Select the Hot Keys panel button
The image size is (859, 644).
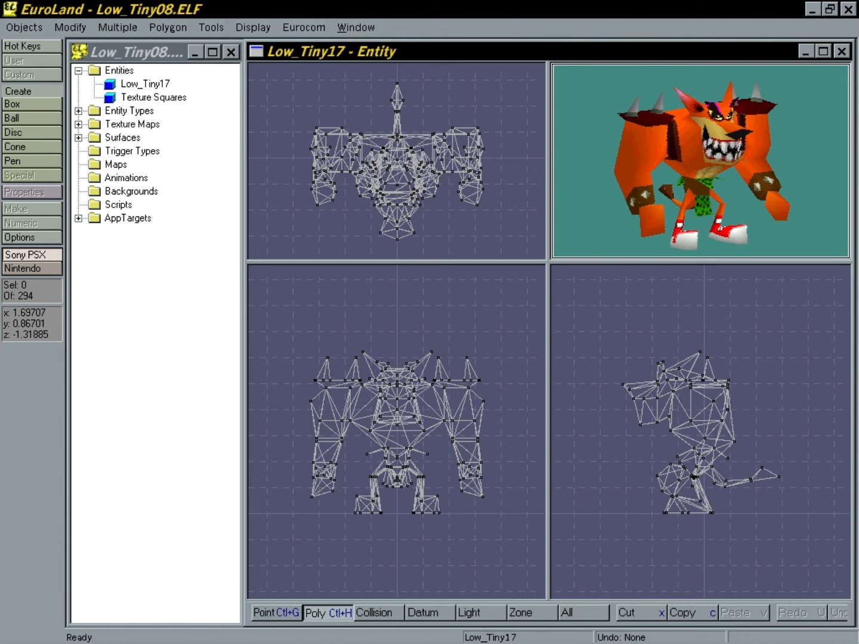click(x=32, y=46)
